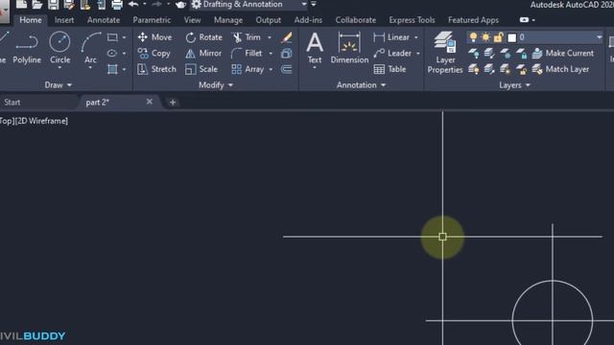Activate the Copy command
This screenshot has height=345, width=614.
click(153, 54)
